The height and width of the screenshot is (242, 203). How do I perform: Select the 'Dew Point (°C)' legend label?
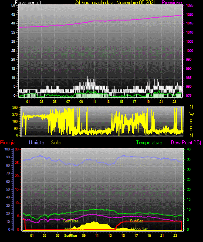(186, 143)
